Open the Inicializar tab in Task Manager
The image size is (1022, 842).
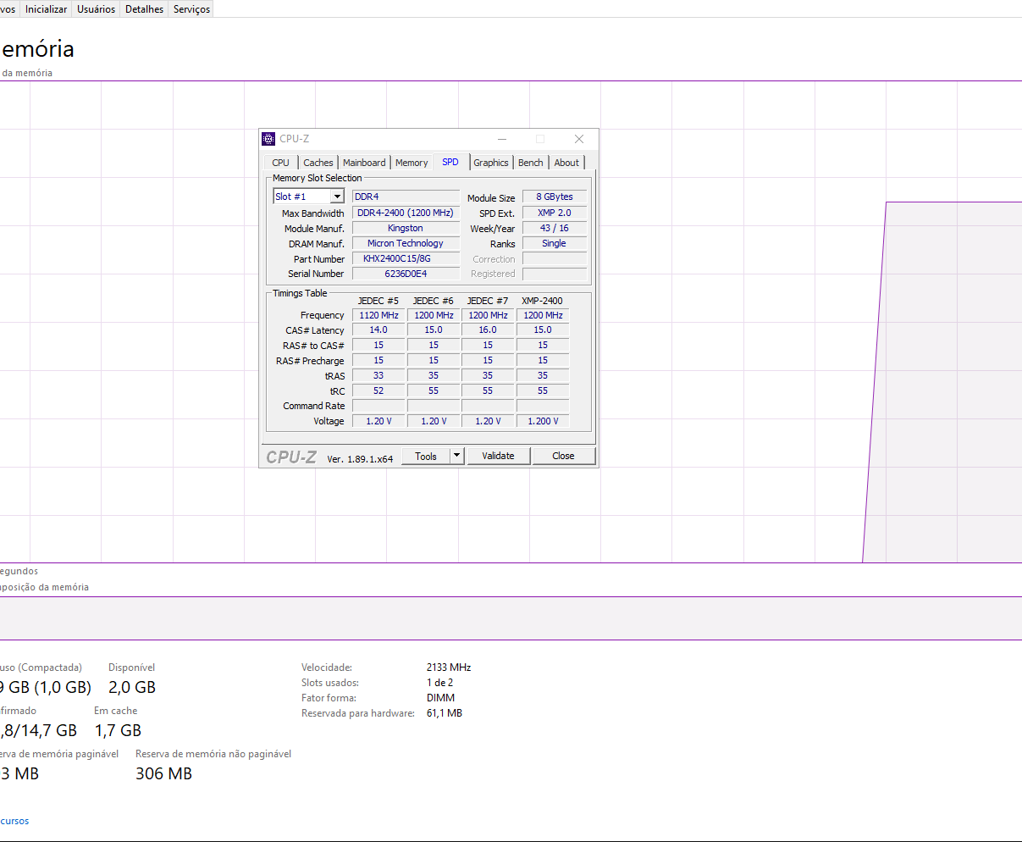click(47, 9)
